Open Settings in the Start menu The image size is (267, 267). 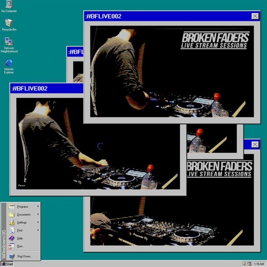pos(23,223)
